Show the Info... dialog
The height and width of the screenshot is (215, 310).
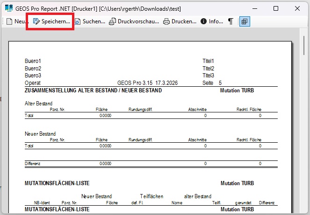(x=212, y=21)
